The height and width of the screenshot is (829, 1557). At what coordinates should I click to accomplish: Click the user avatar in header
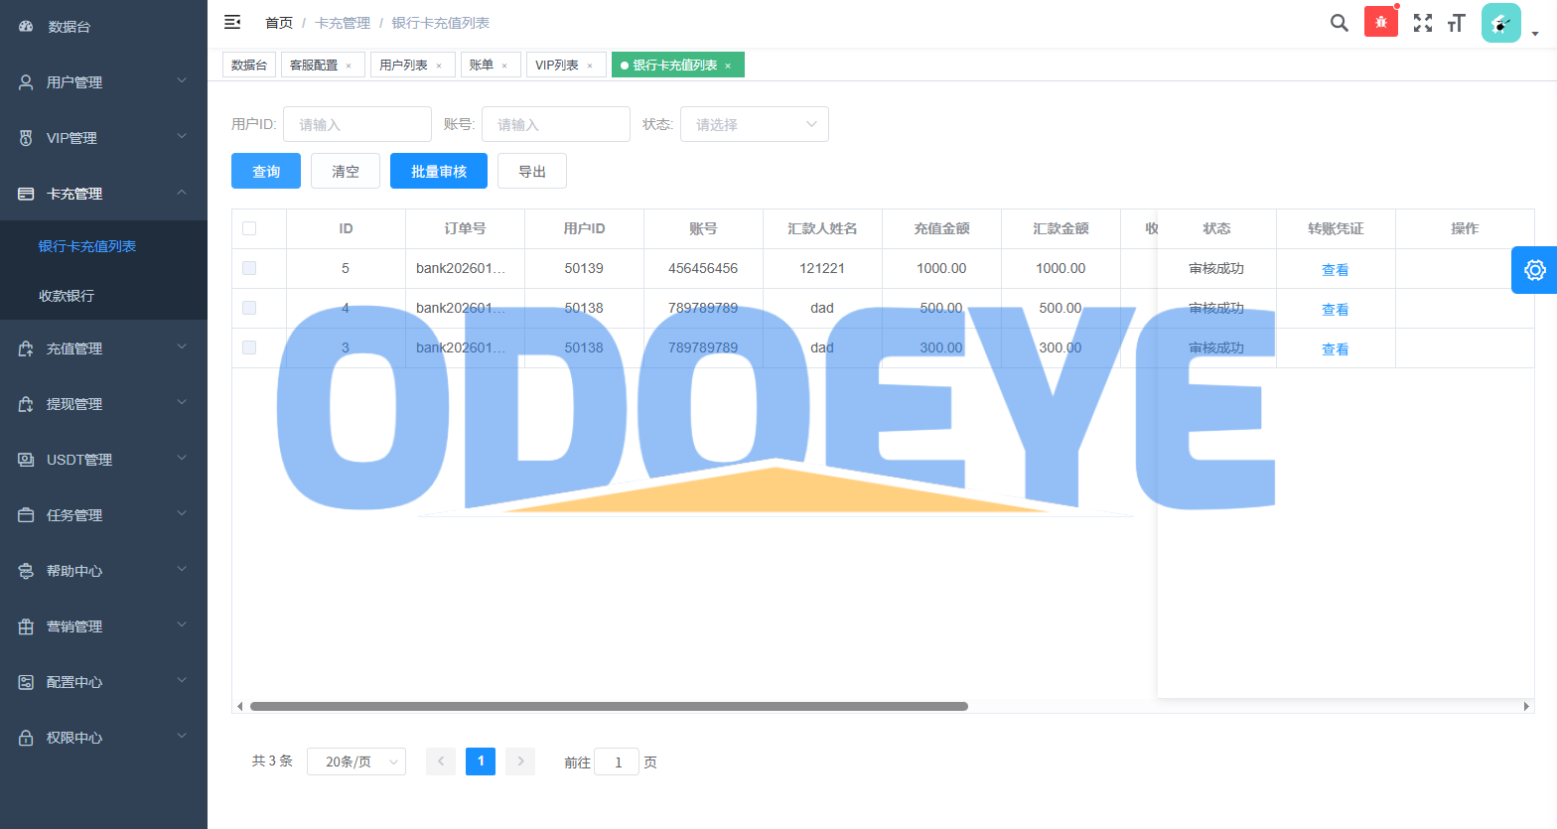(x=1500, y=23)
